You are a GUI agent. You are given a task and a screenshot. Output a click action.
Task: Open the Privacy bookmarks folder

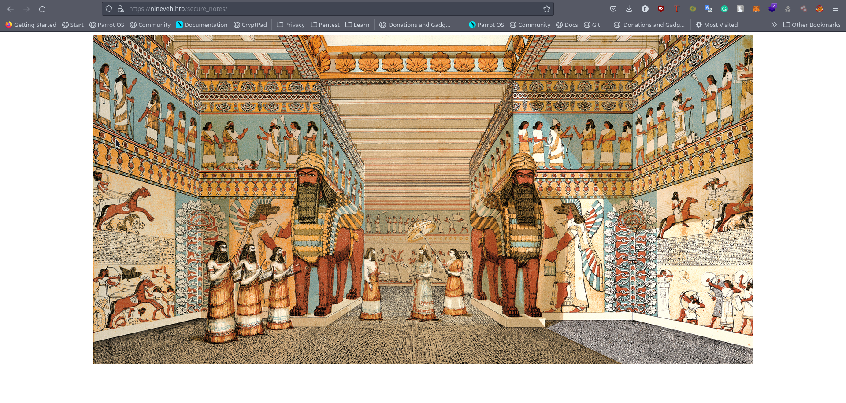pyautogui.click(x=290, y=25)
